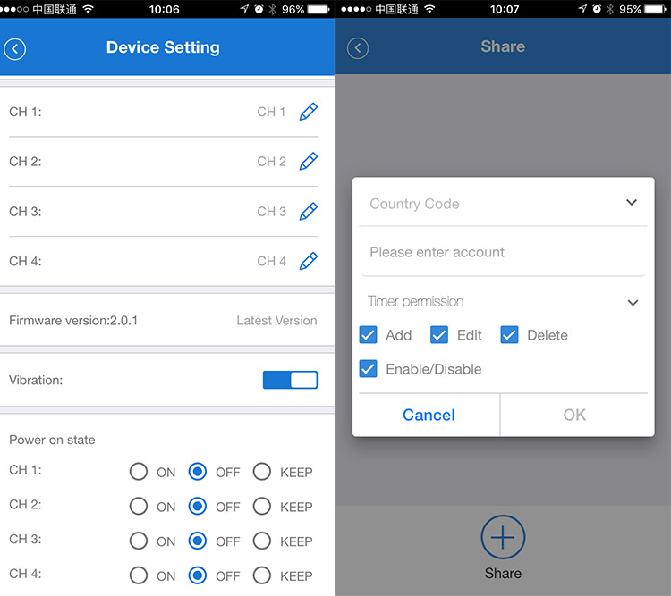Click Cancel in the share dialog
Screen dimensions: 671x596
pyautogui.click(x=429, y=415)
